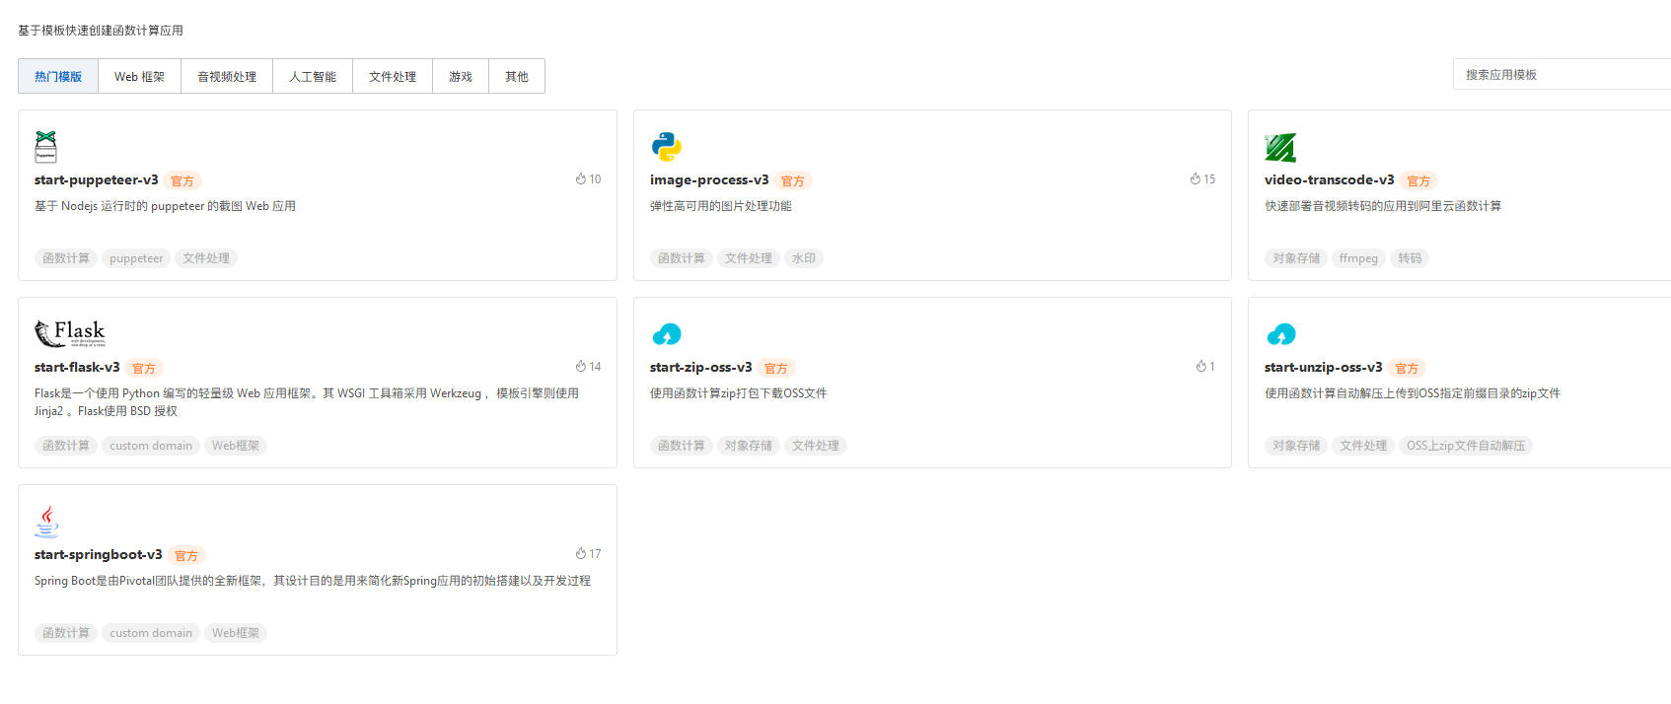The image size is (1671, 704).
Task: Click the 函数计算 tag on start-puppeteer-v3 card
Action: point(66,258)
